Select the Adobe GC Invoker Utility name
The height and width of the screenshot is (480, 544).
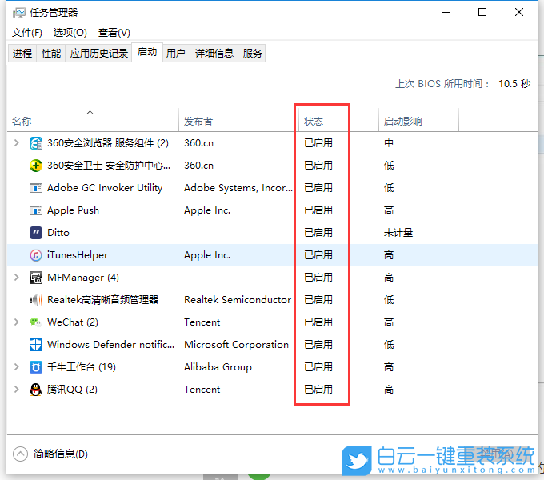[105, 188]
